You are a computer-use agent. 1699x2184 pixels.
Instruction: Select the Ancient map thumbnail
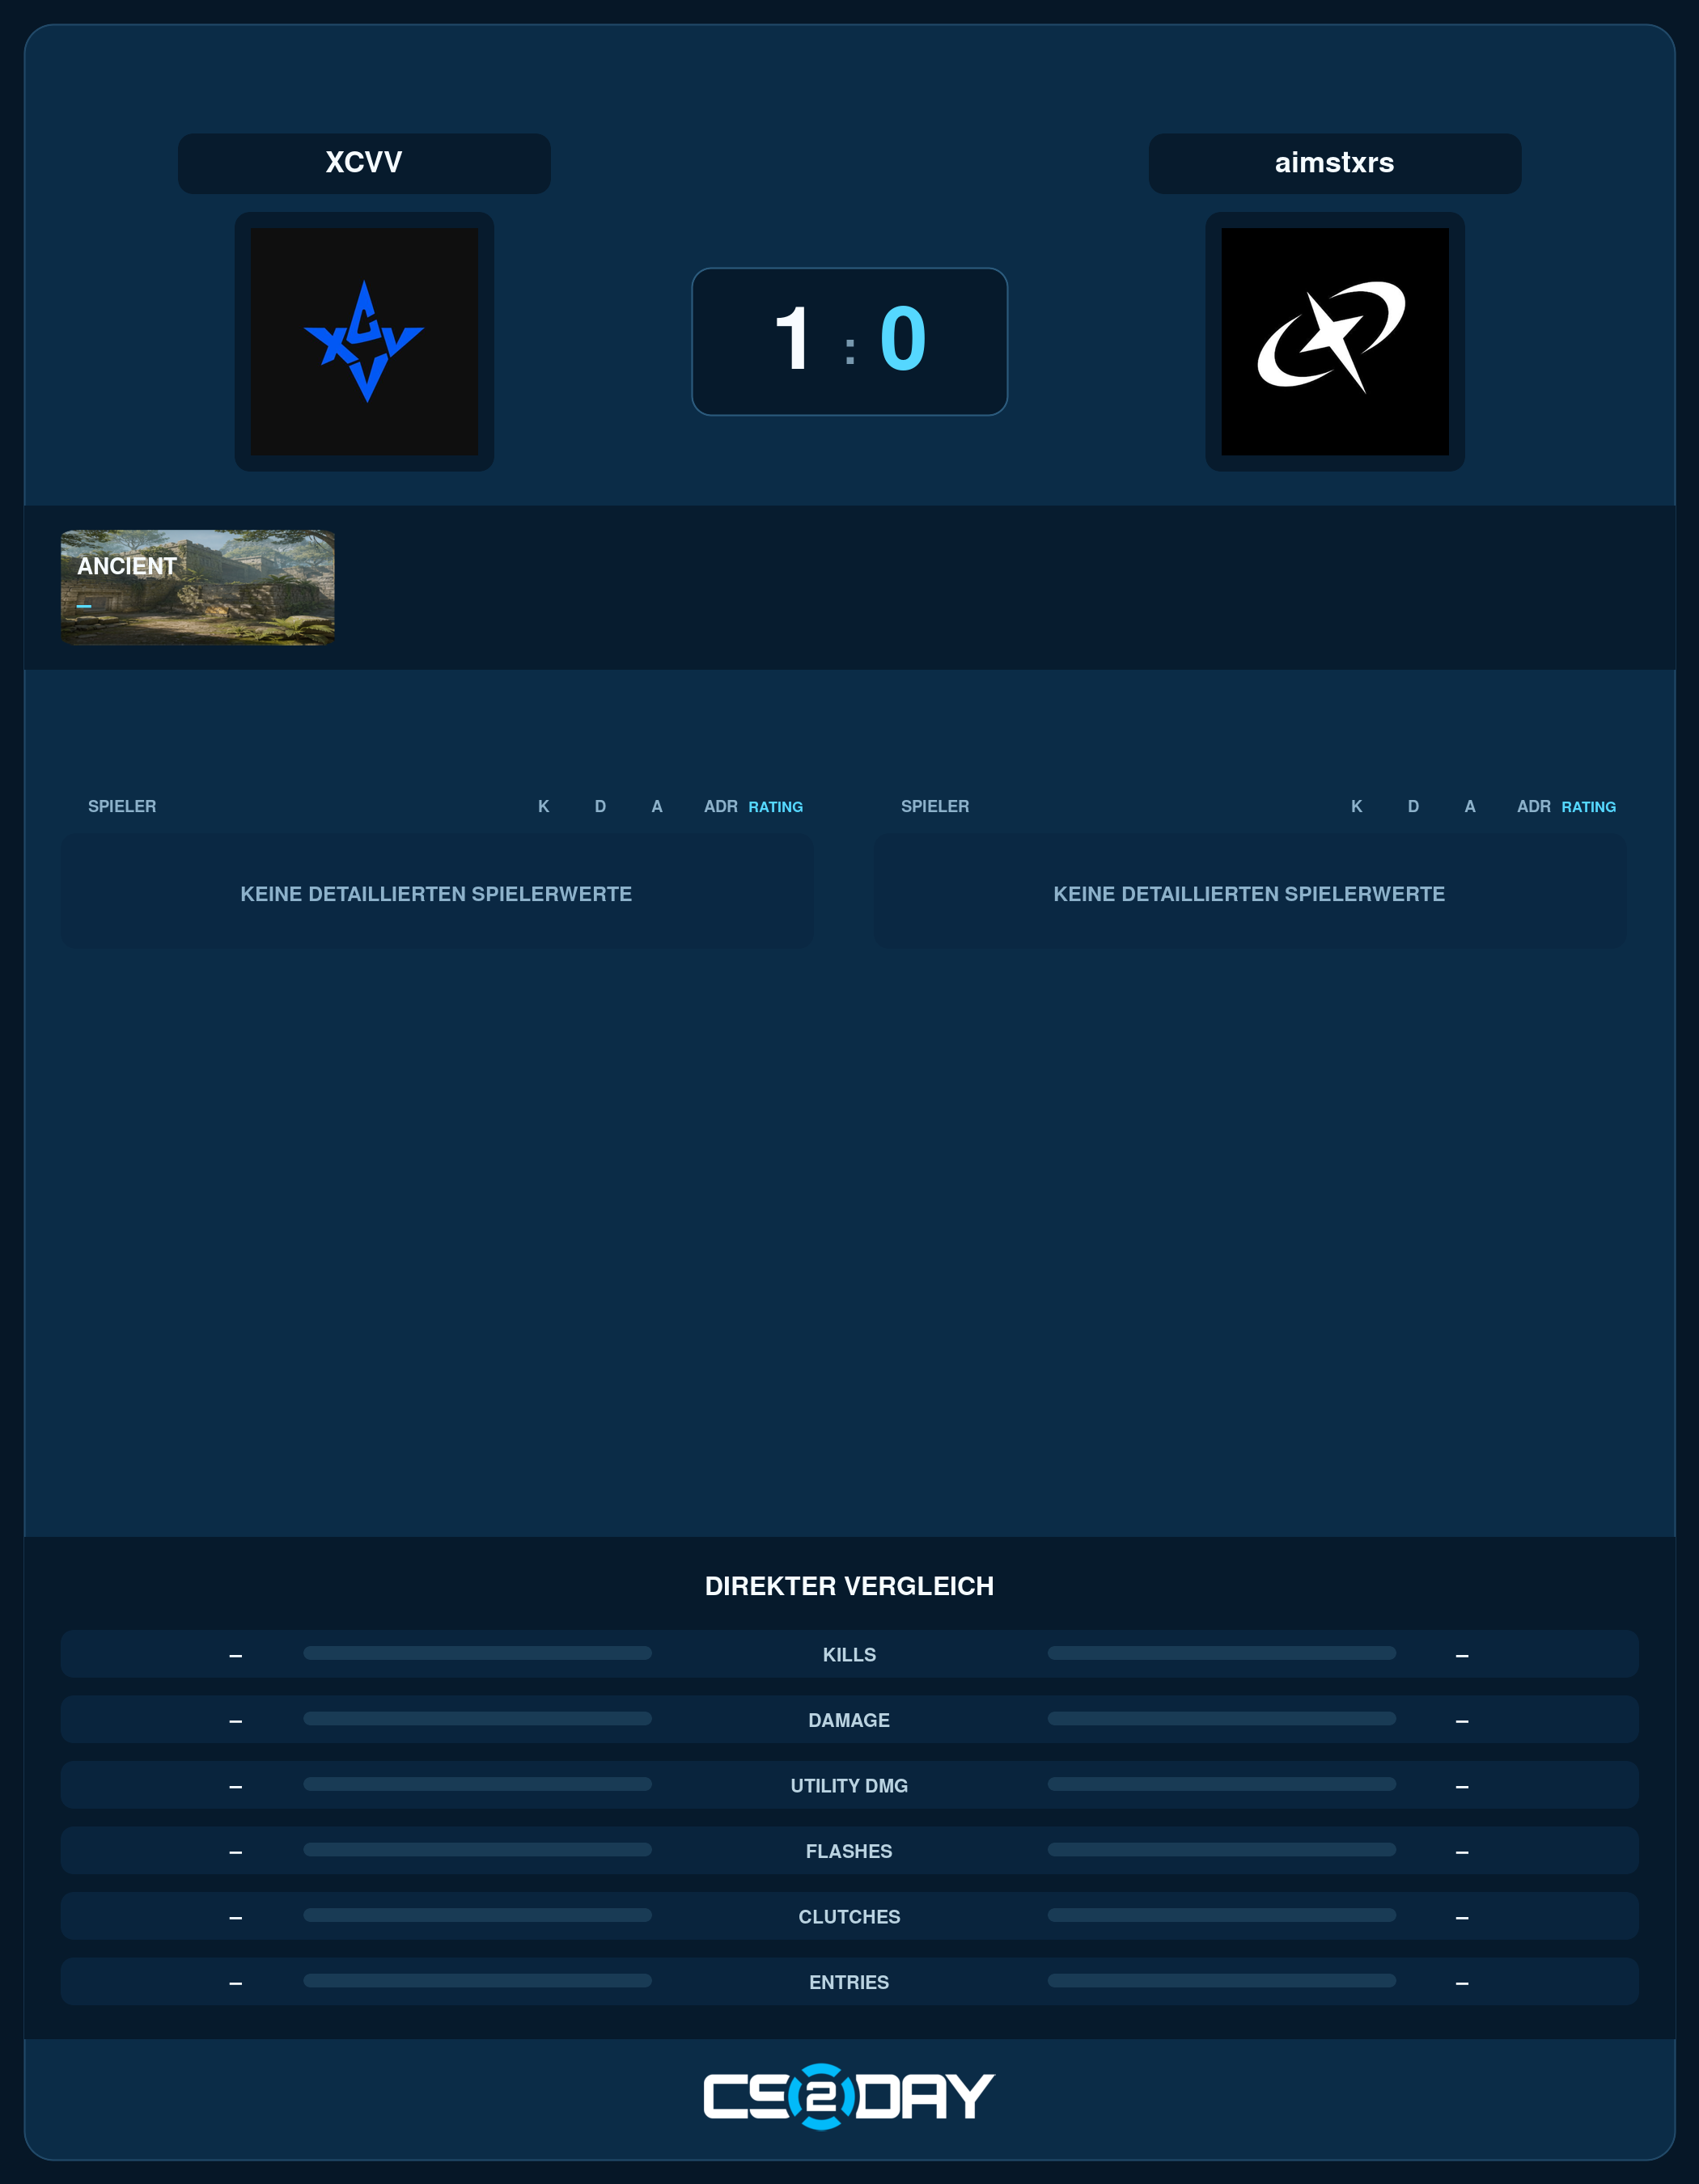pos(198,587)
